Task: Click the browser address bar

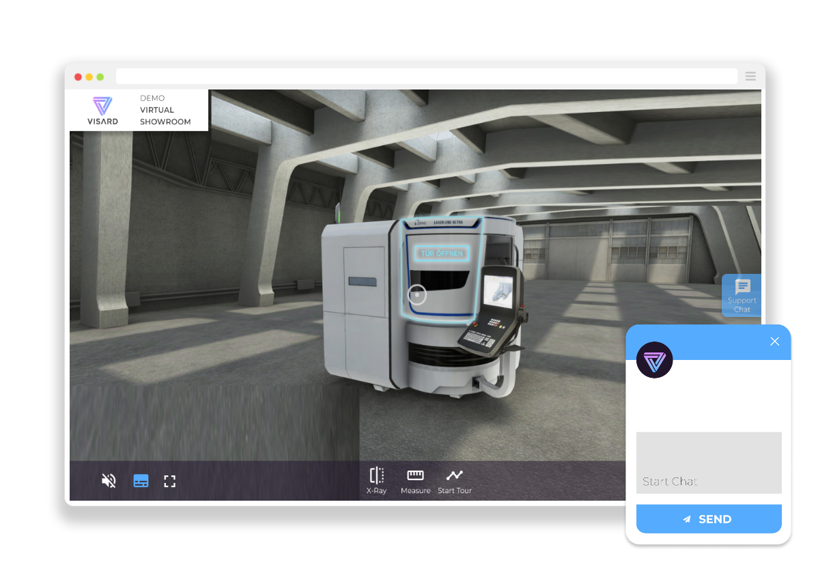Action: pyautogui.click(x=427, y=77)
